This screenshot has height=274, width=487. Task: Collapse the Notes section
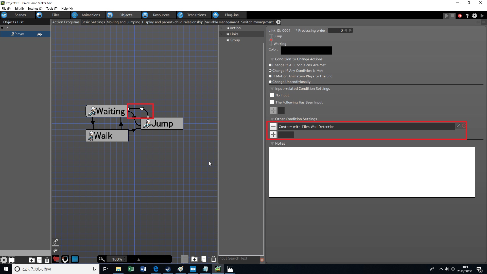[272, 144]
